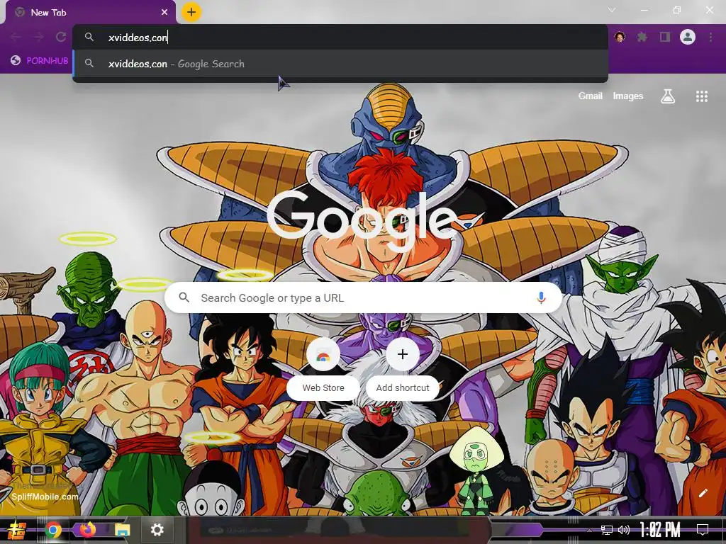Open File Explorer from the taskbar

[123, 530]
